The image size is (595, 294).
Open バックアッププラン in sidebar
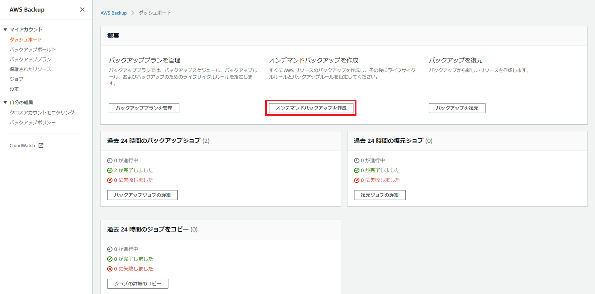[30, 59]
